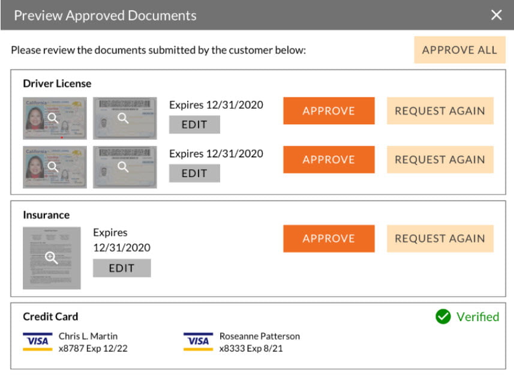This screenshot has width=514, height=377.
Task: Request the first driver license again
Action: (440, 111)
